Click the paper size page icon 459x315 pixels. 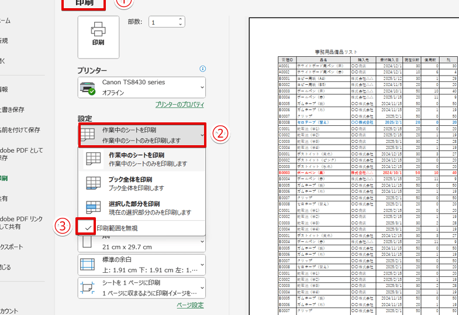point(87,242)
